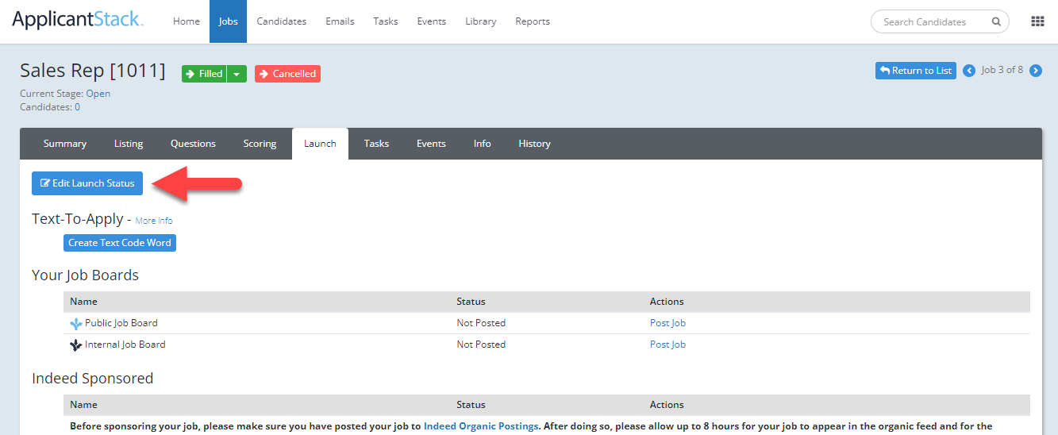Click the Public Job Board icon
1058x435 pixels.
click(76, 324)
